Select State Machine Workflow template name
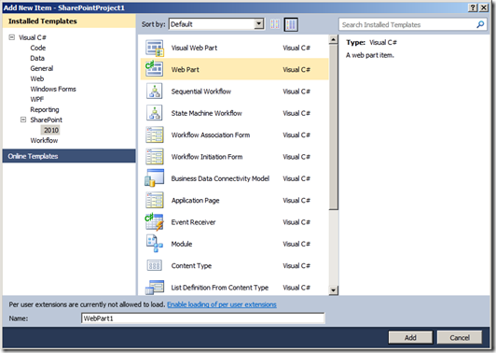Viewport: 496px width, 353px height. [x=207, y=113]
